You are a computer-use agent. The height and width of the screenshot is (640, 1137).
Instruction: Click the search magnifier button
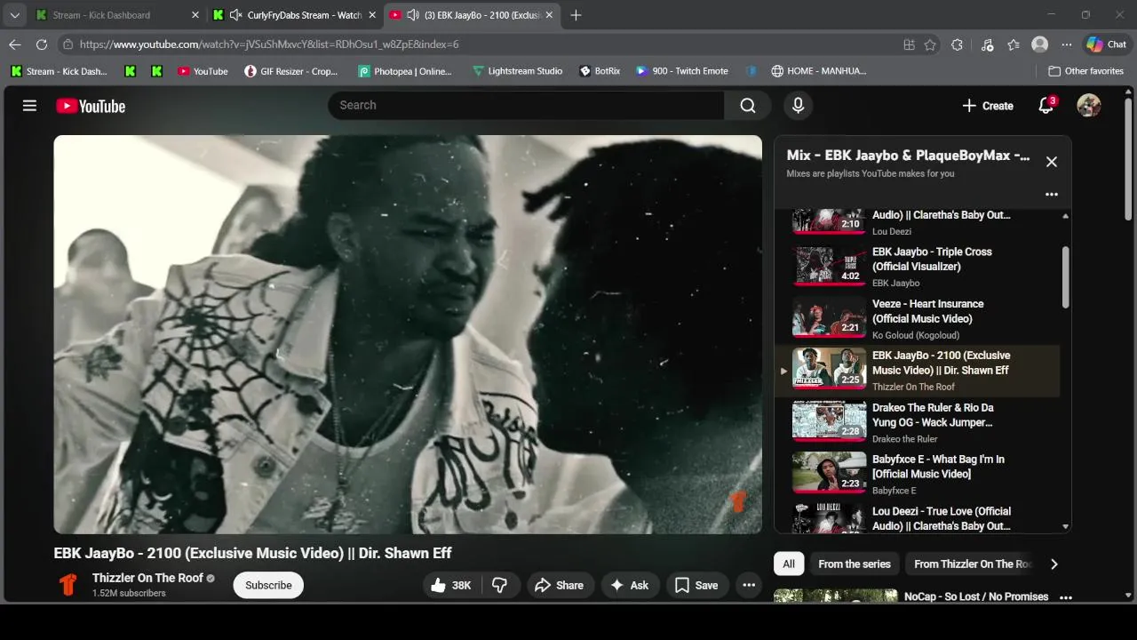748,105
